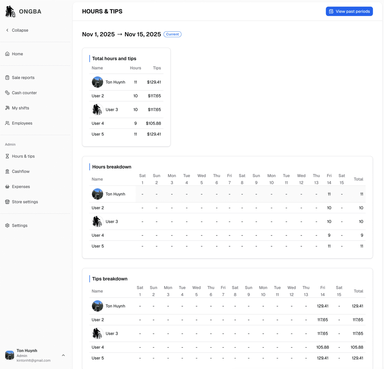Screen dimensions: 384x369
Task: Click the Store settings icon
Action: 7,202
